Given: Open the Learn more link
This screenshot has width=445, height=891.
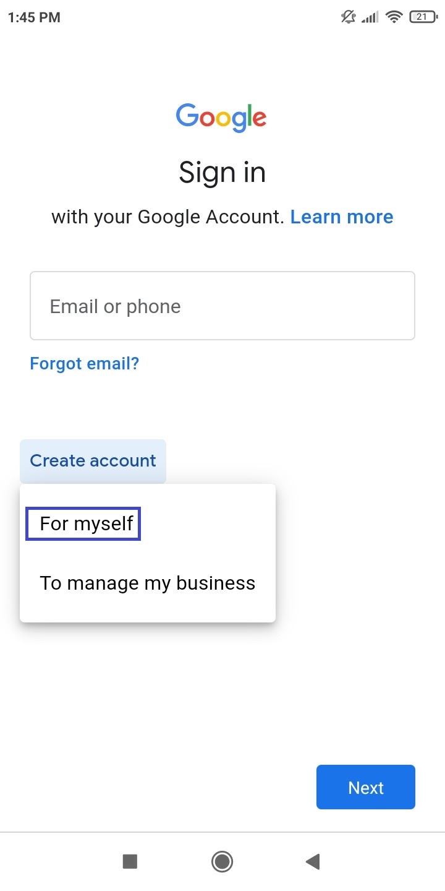Looking at the screenshot, I should (342, 217).
